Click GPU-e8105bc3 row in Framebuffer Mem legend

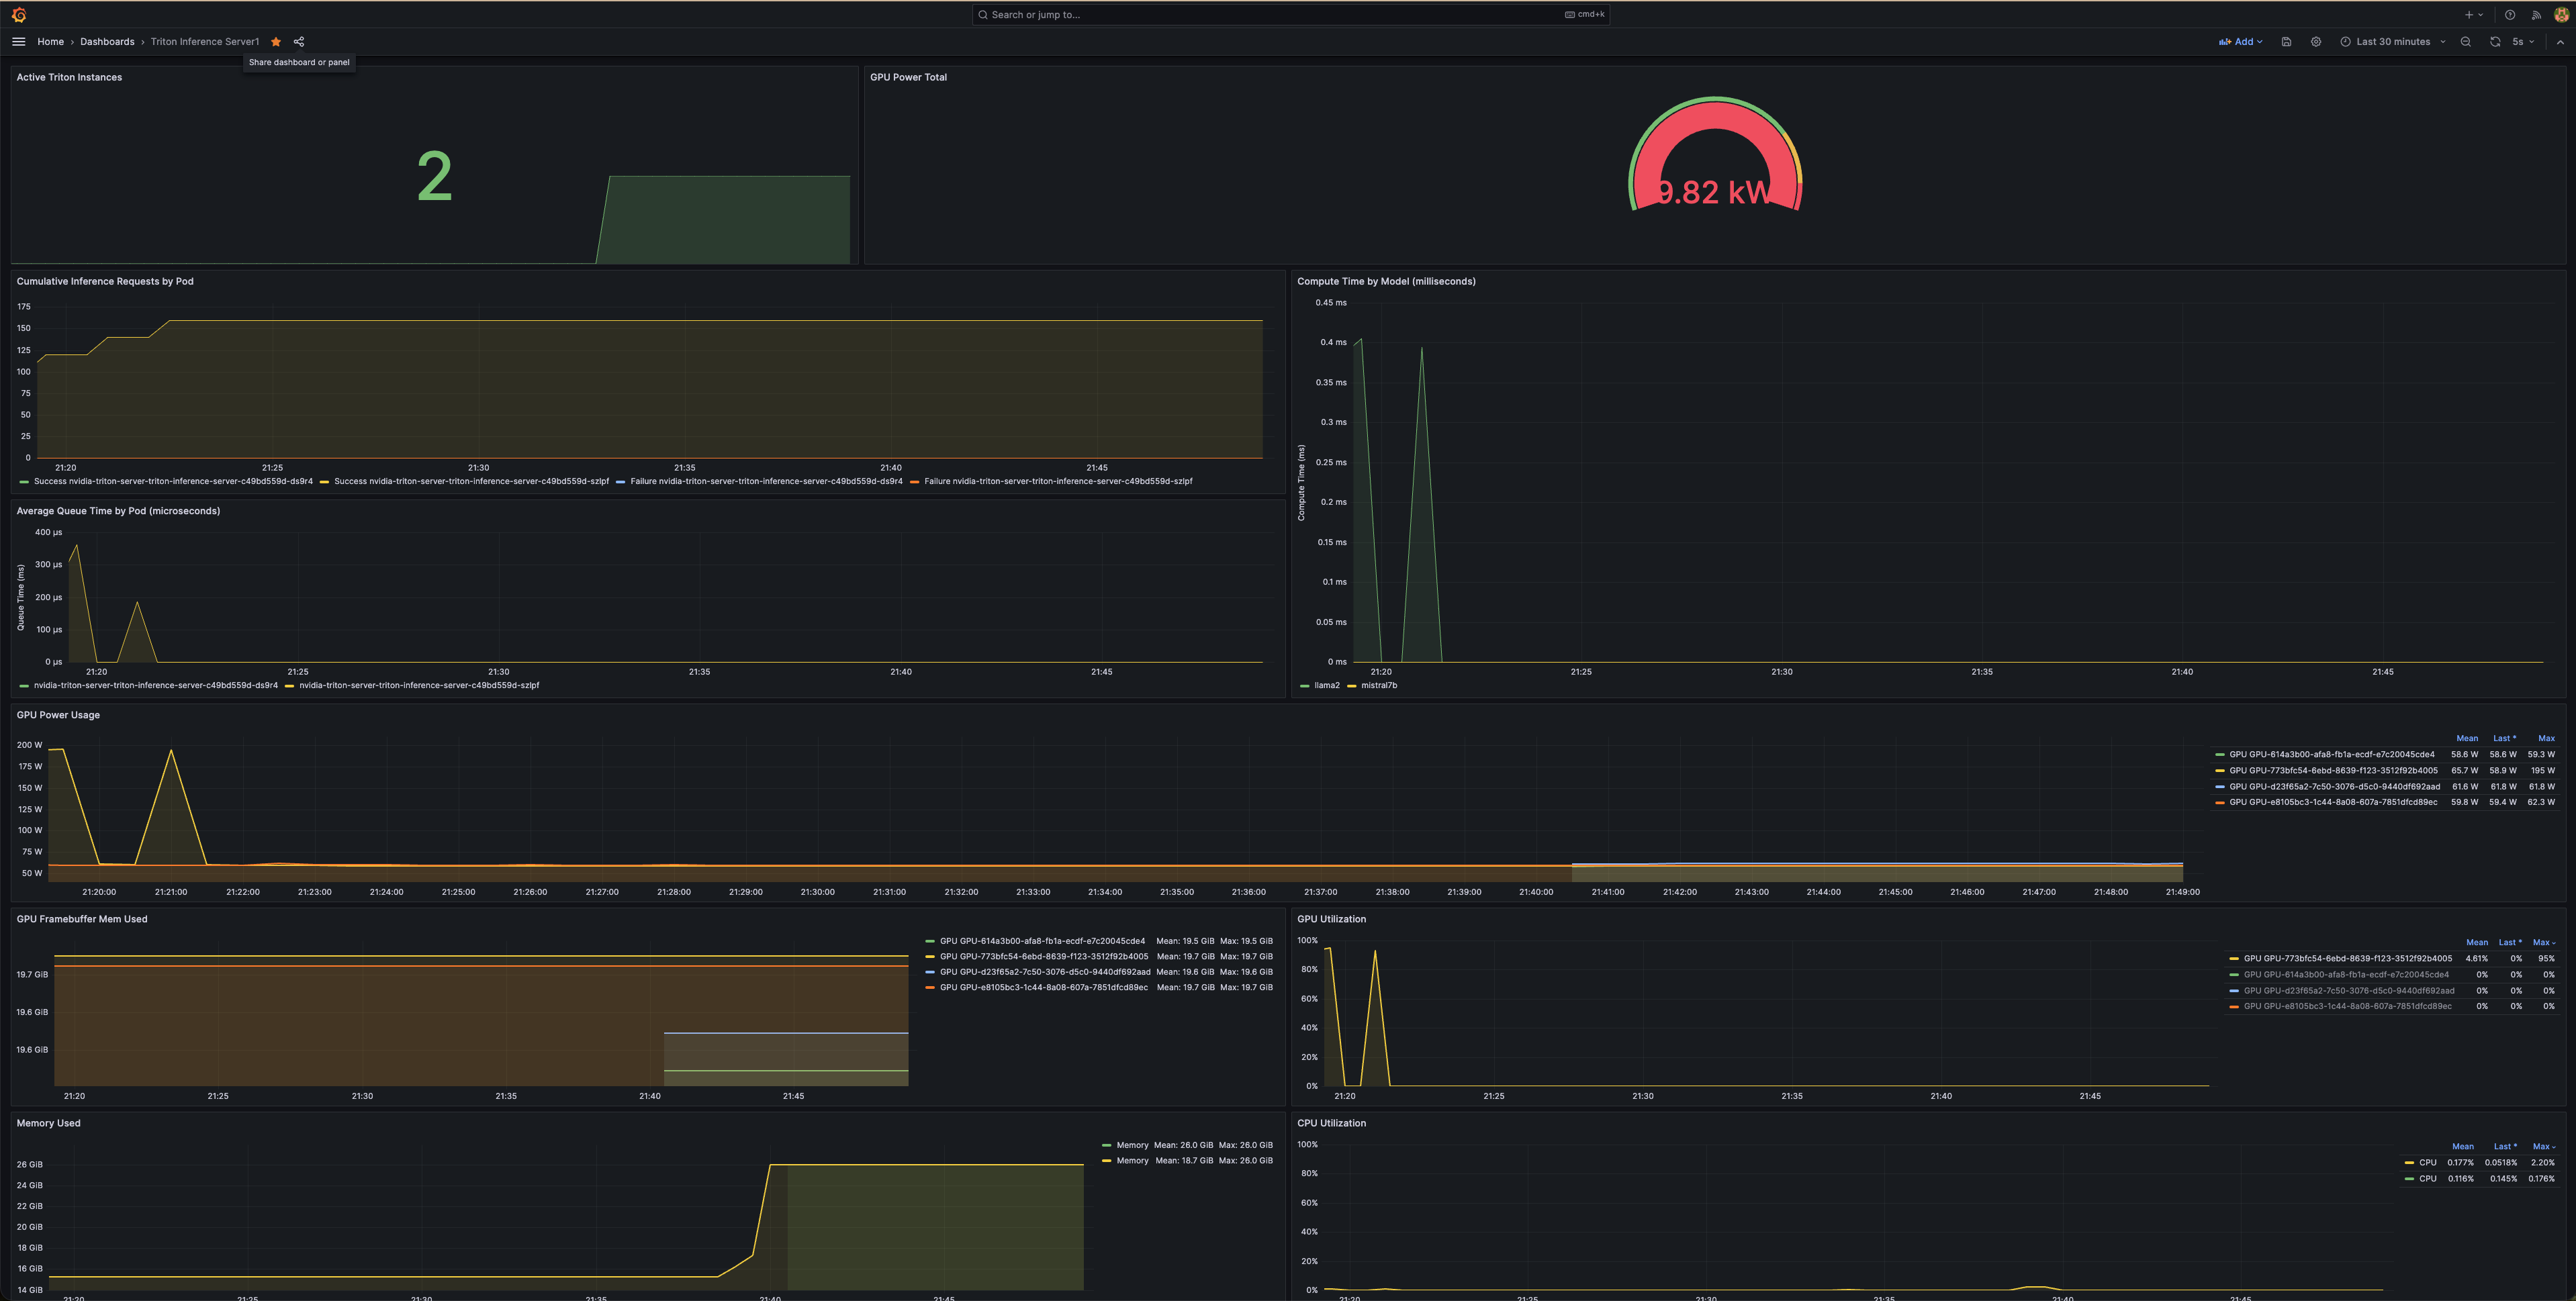tap(1099, 988)
